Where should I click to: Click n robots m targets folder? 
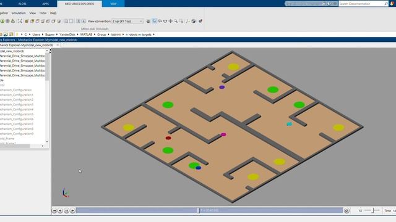point(139,35)
